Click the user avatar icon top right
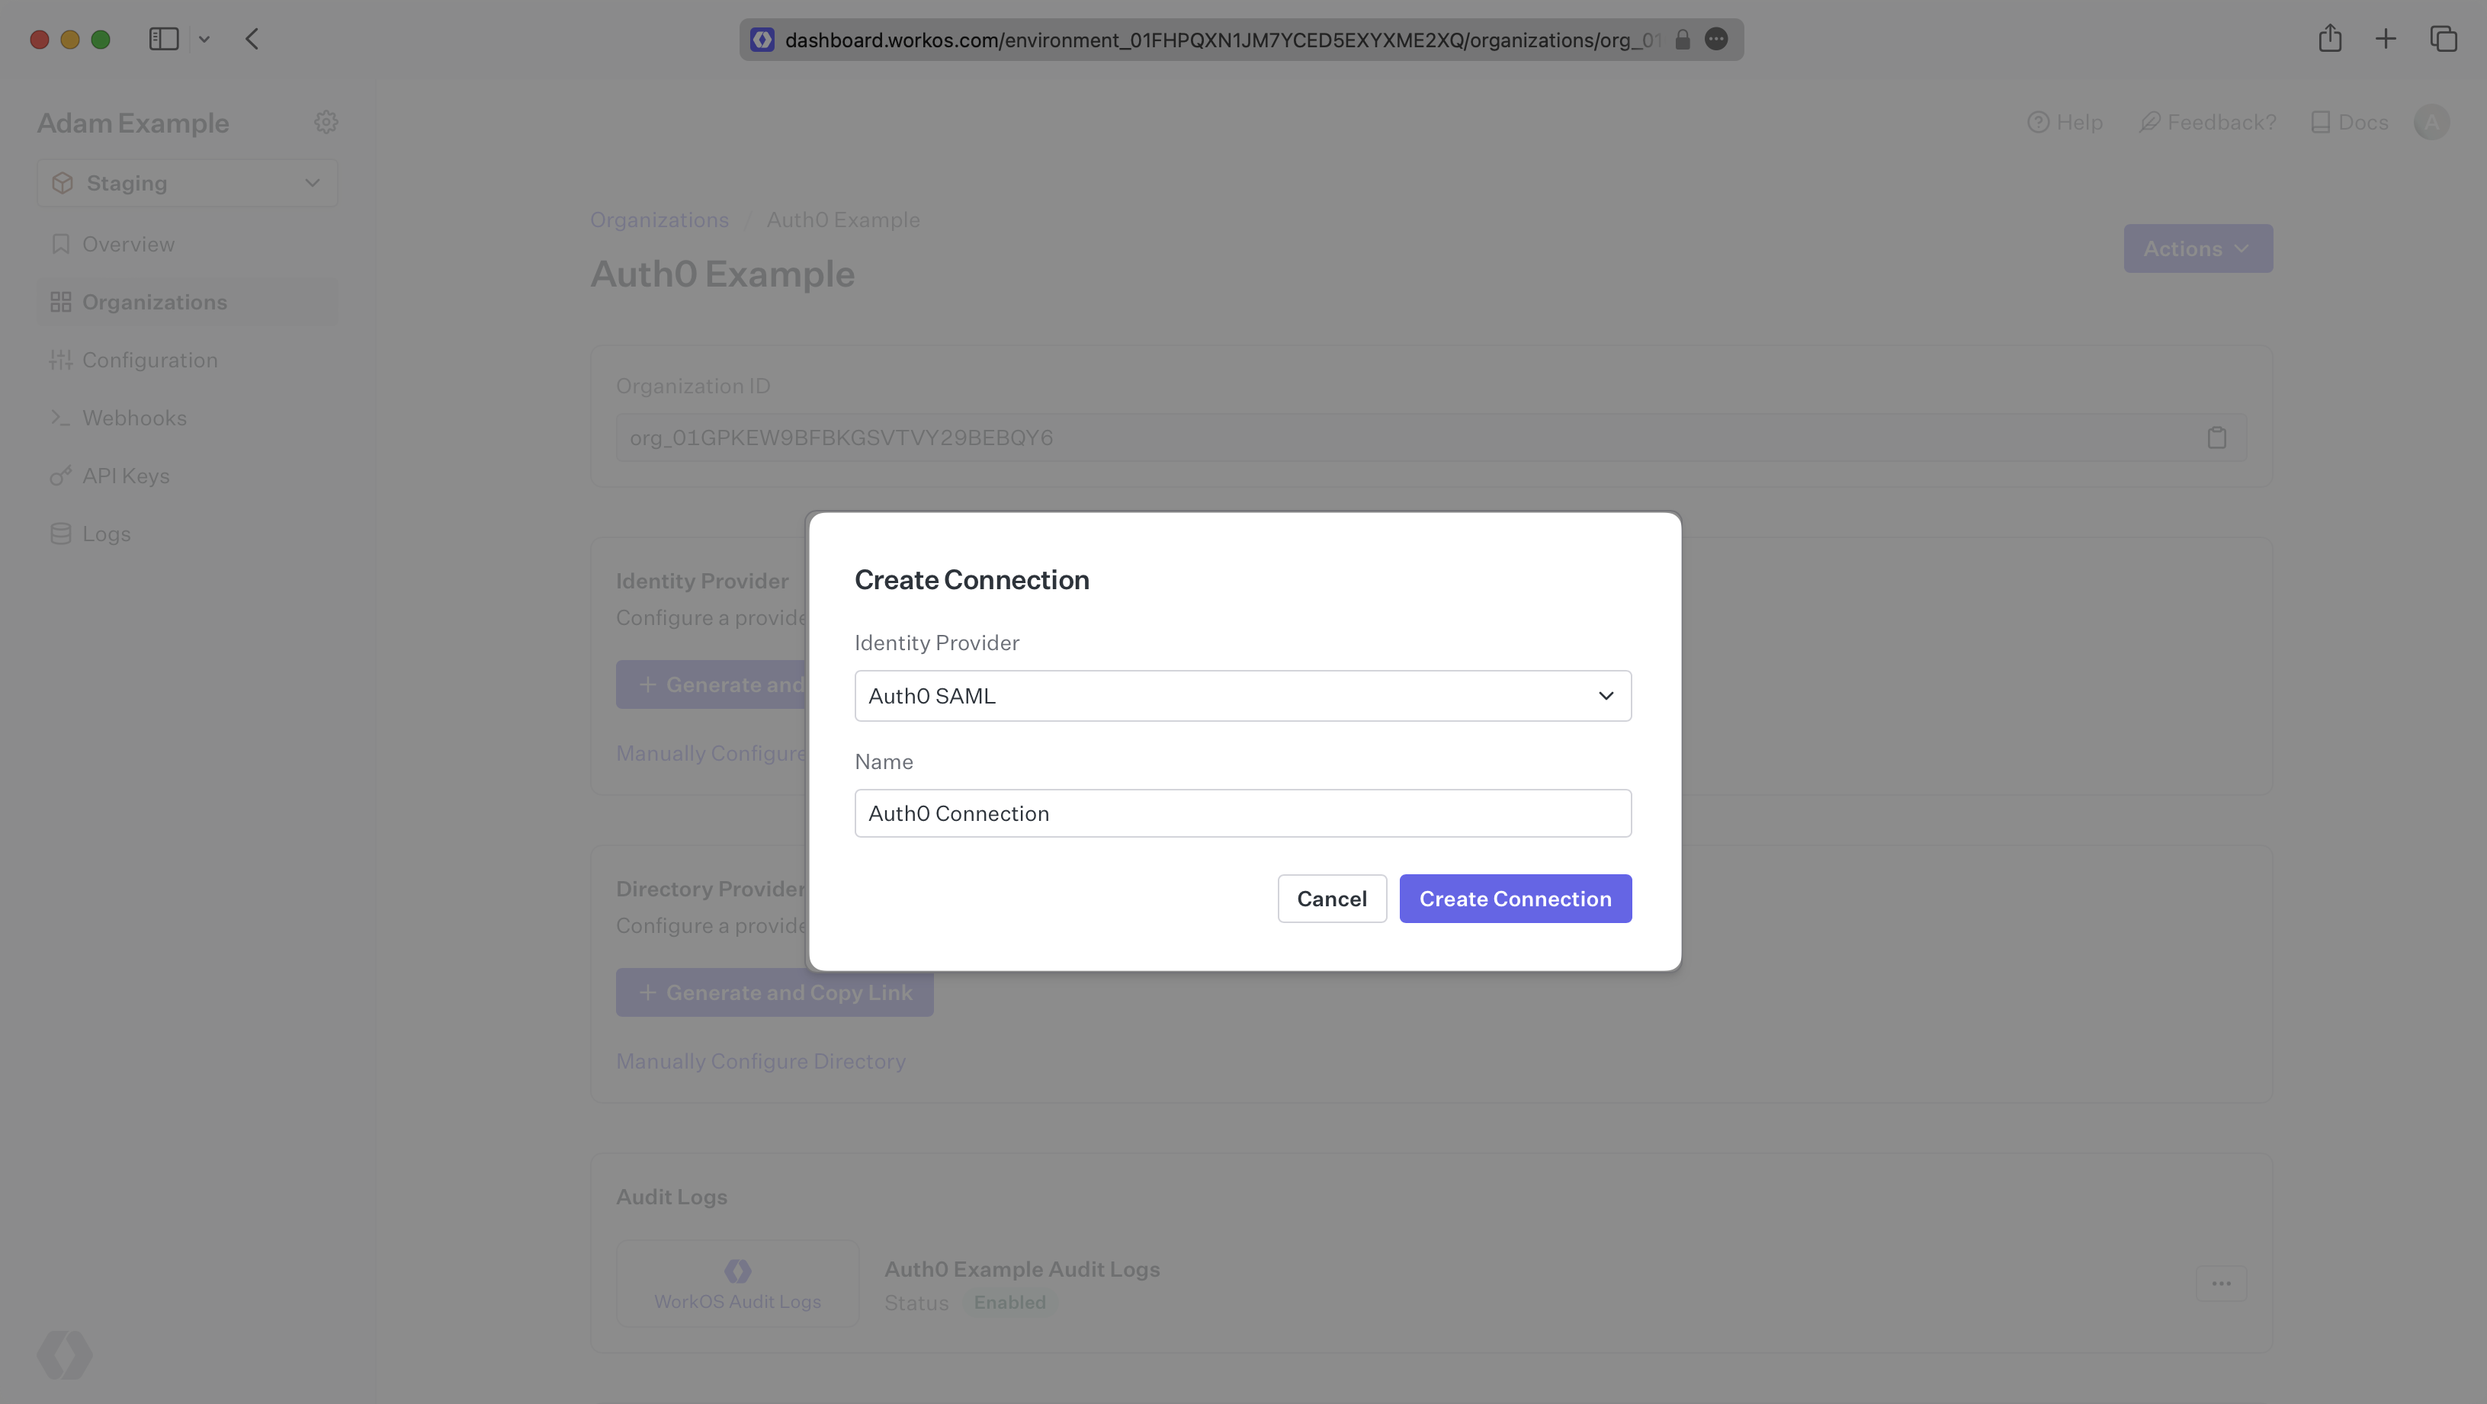Screen dimensions: 2487x1404 click(2432, 121)
